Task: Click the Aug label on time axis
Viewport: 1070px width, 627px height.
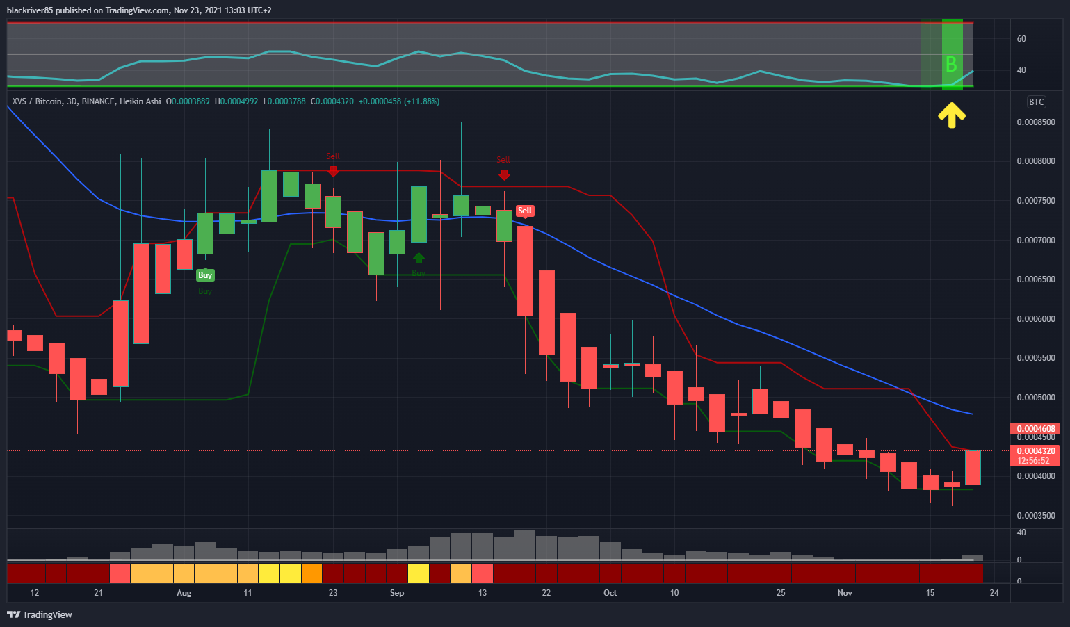Action: tap(184, 593)
